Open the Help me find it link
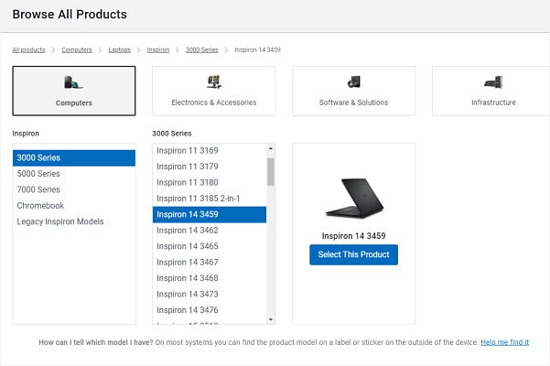The height and width of the screenshot is (366, 550). tap(505, 342)
